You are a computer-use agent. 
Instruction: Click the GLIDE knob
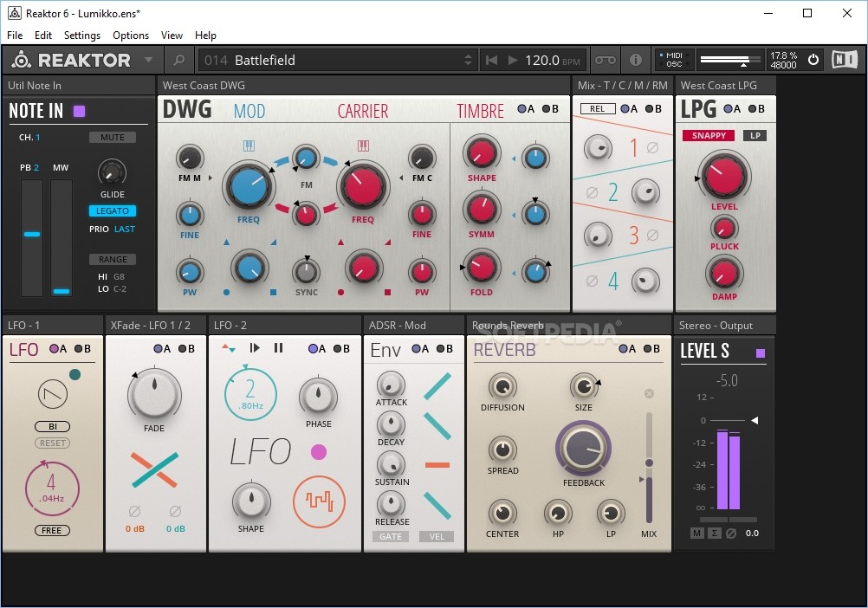pos(113,172)
